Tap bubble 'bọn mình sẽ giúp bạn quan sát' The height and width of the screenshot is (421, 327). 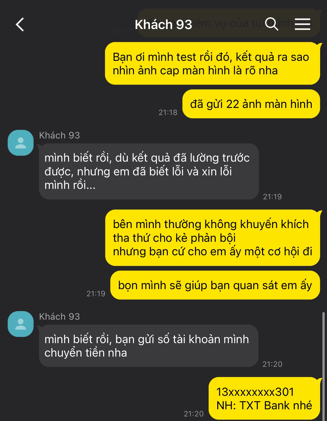[x=215, y=285]
